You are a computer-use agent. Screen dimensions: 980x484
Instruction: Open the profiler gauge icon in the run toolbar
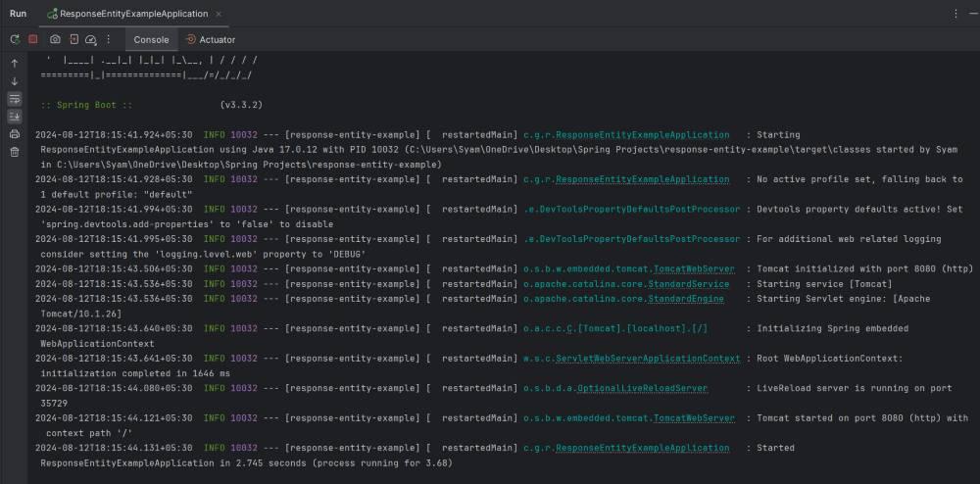pyautogui.click(x=91, y=39)
